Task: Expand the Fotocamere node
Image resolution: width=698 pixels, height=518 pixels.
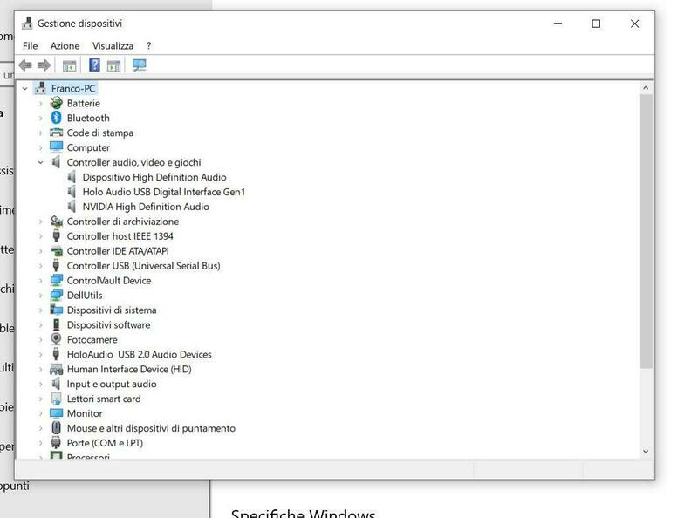Action: click(40, 340)
